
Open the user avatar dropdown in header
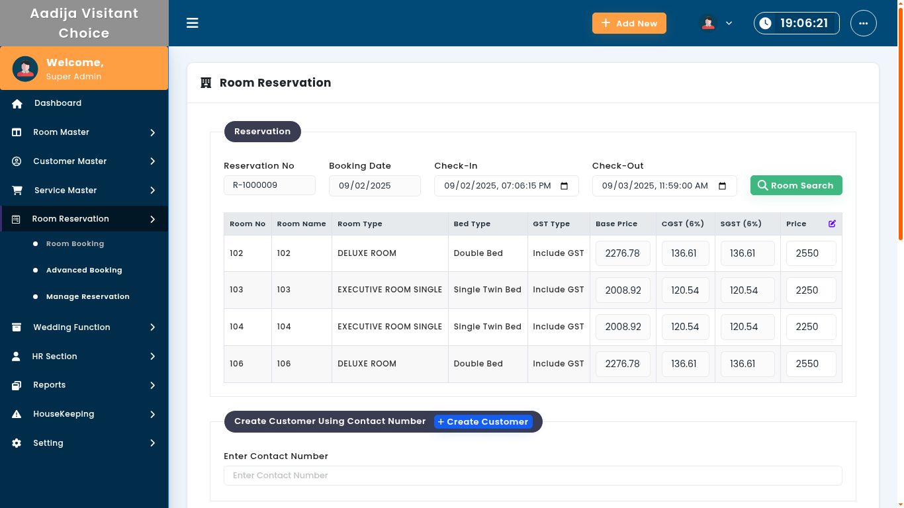tap(716, 23)
